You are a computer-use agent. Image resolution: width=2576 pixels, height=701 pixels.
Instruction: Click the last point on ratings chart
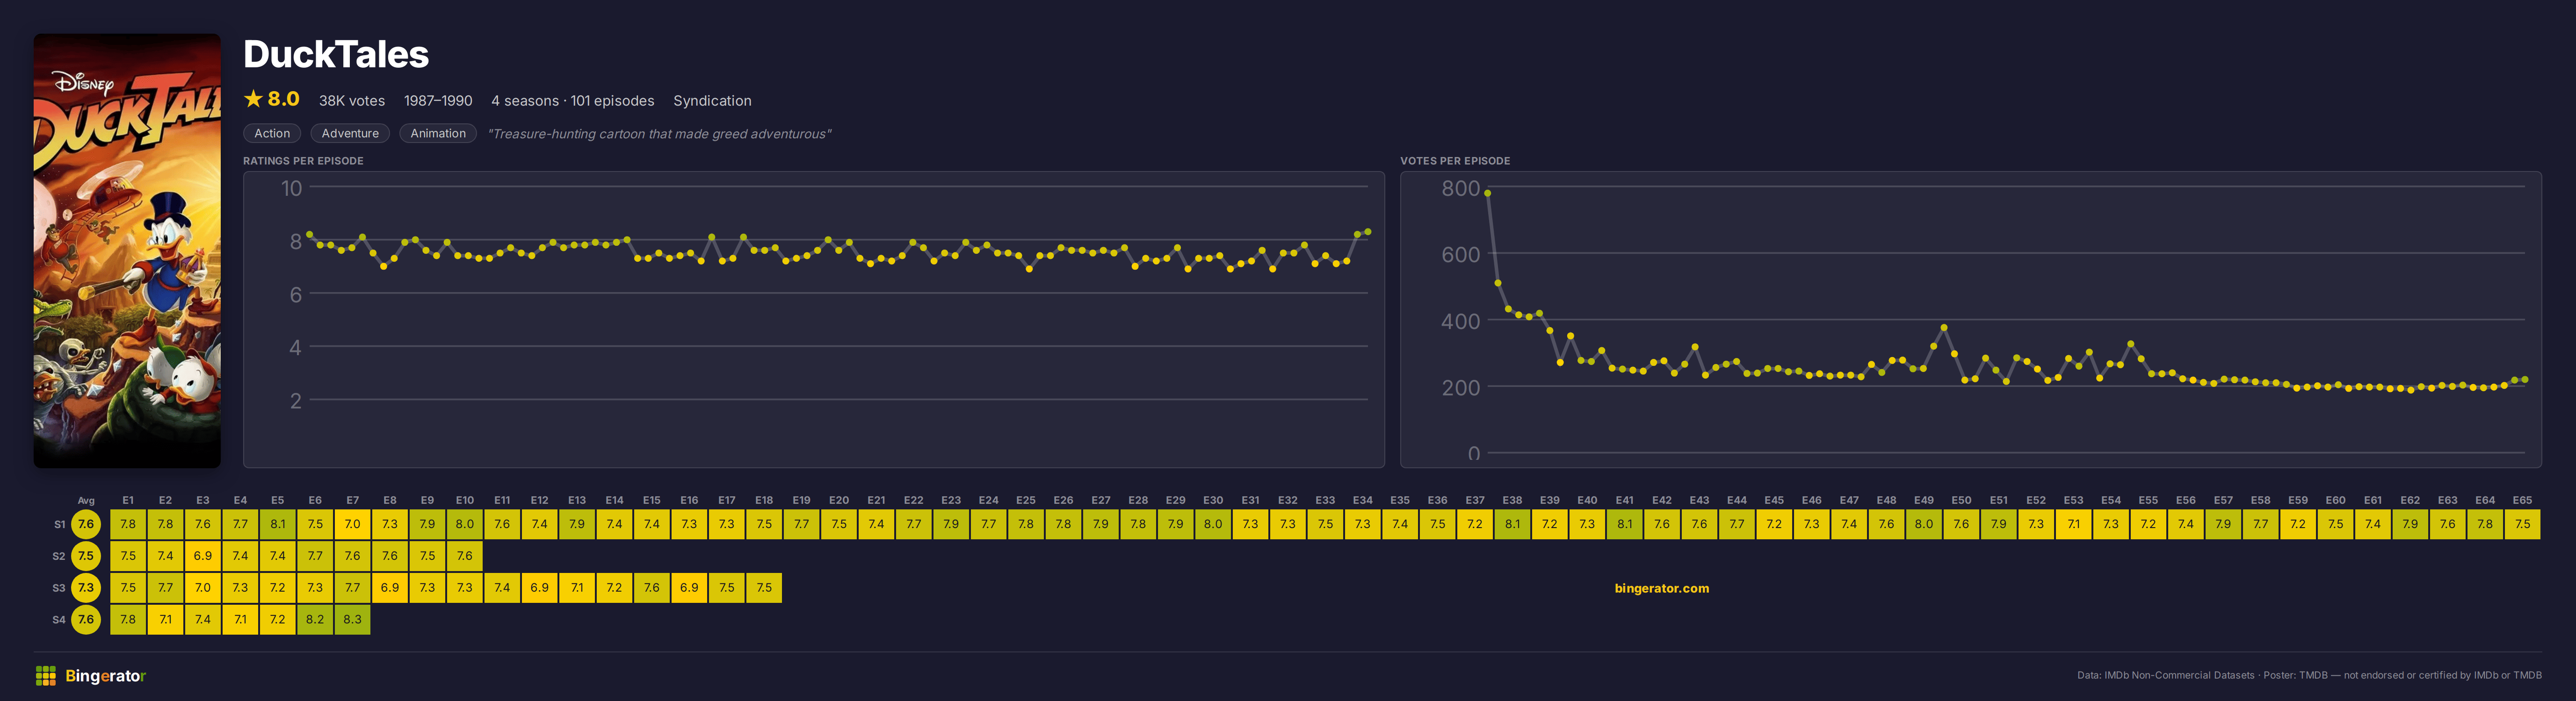click(x=1367, y=232)
